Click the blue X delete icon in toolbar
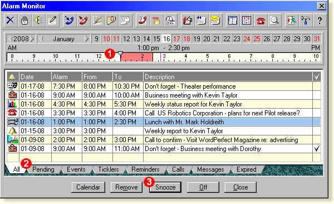Screen dimensions: 334x204 pos(11,21)
